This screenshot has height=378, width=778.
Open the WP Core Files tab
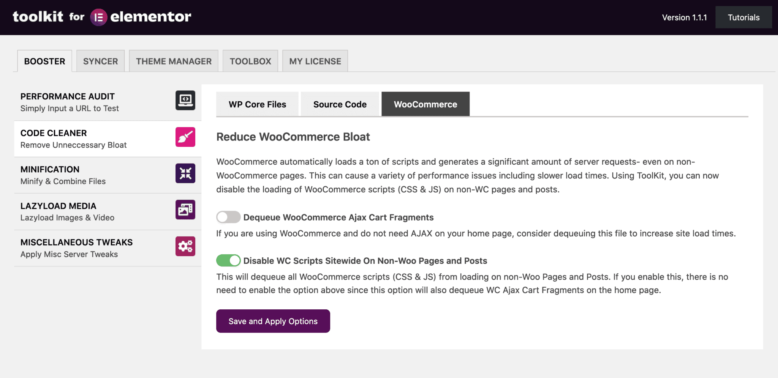tap(257, 104)
